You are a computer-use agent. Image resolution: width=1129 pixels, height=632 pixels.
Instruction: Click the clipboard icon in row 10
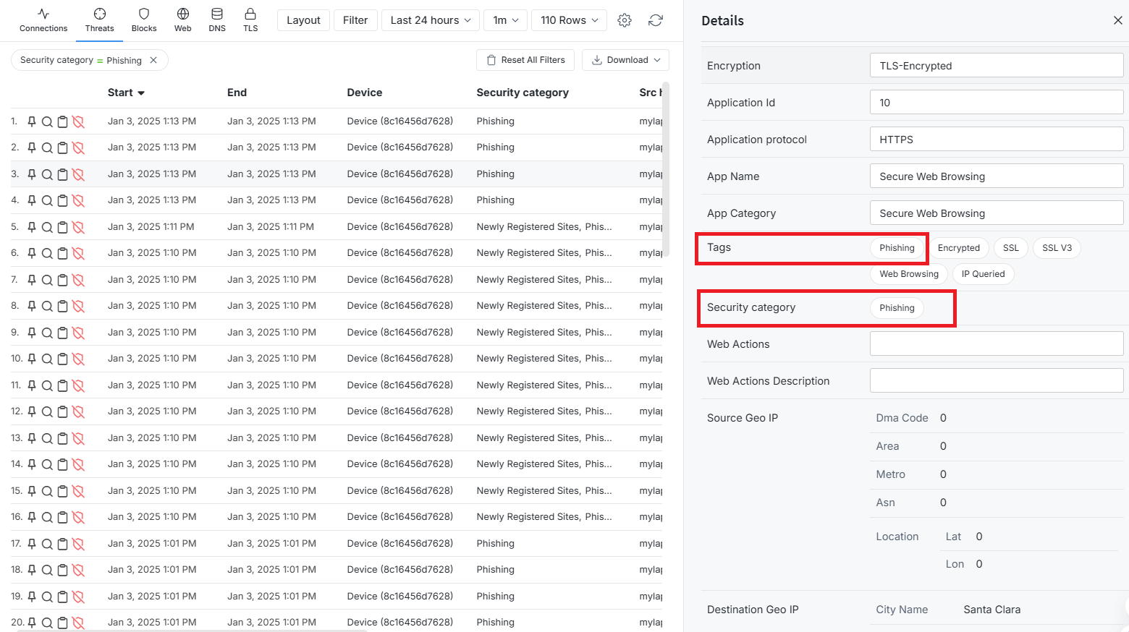(x=63, y=359)
